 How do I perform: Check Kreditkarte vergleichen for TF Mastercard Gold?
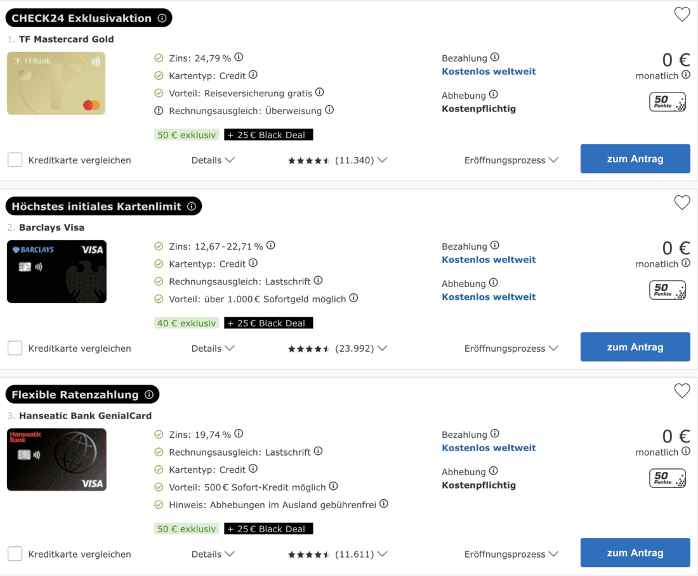pyautogui.click(x=15, y=160)
